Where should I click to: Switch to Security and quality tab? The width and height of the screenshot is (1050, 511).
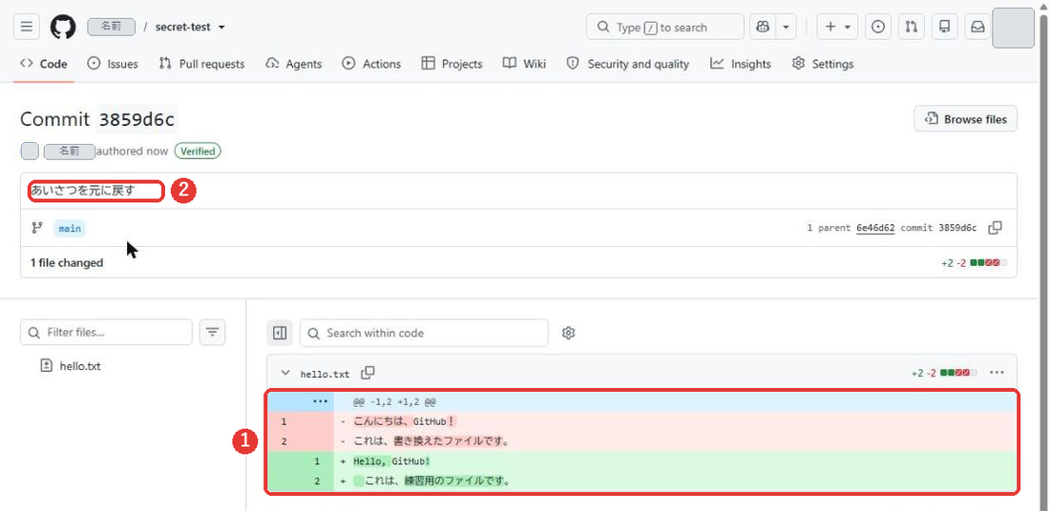pos(628,64)
